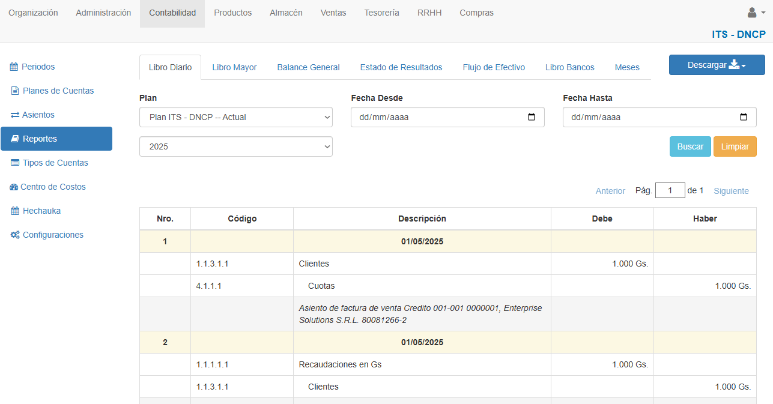
Task: Click the gears icon beside Configuraciones
Action: pyautogui.click(x=15, y=235)
